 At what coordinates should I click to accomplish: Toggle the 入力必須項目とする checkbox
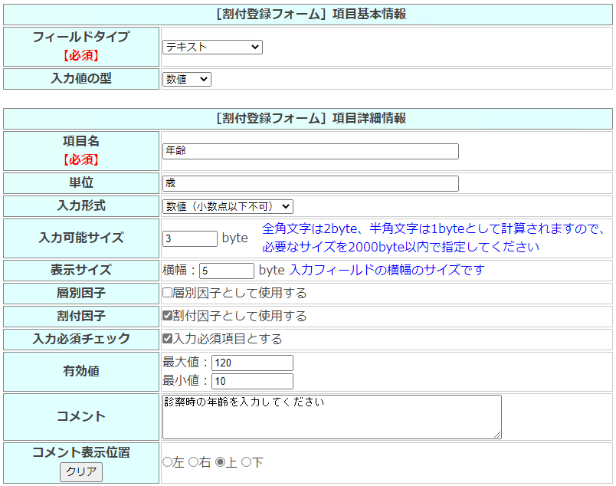point(168,338)
